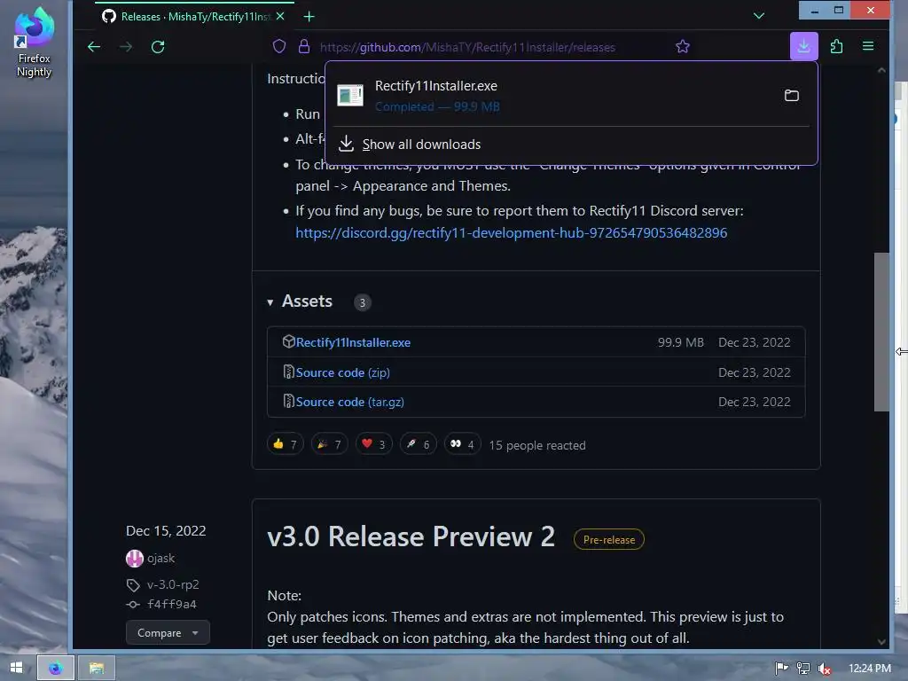Image resolution: width=908 pixels, height=681 pixels.
Task: Download the Rectify11Installer.exe asset
Action: click(x=353, y=342)
